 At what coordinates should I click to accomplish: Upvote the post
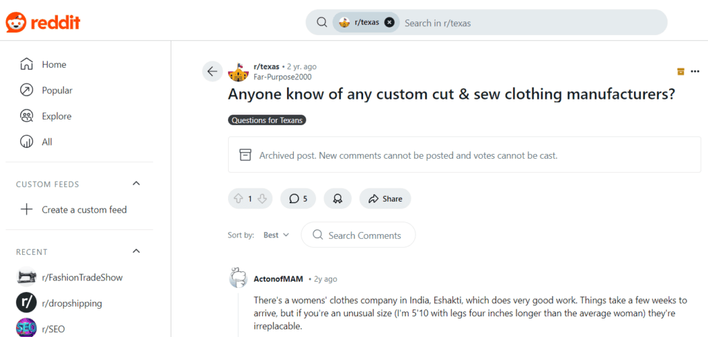[x=239, y=198]
